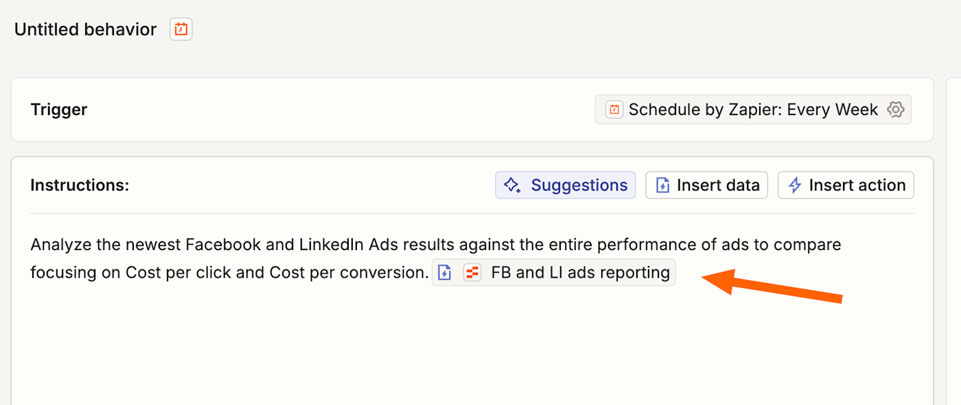Click the Instructions: heading
The image size is (961, 405).
pyautogui.click(x=80, y=185)
